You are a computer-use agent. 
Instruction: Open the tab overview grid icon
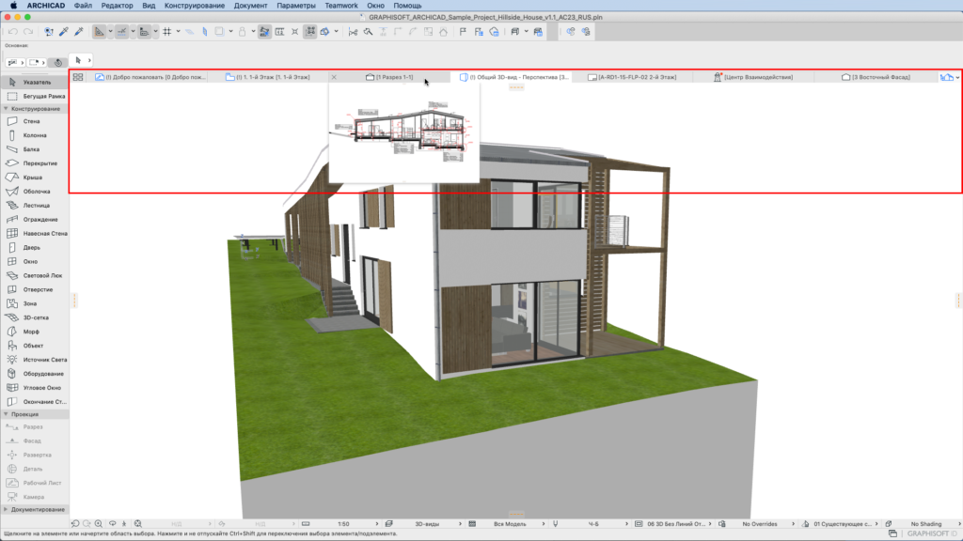79,77
